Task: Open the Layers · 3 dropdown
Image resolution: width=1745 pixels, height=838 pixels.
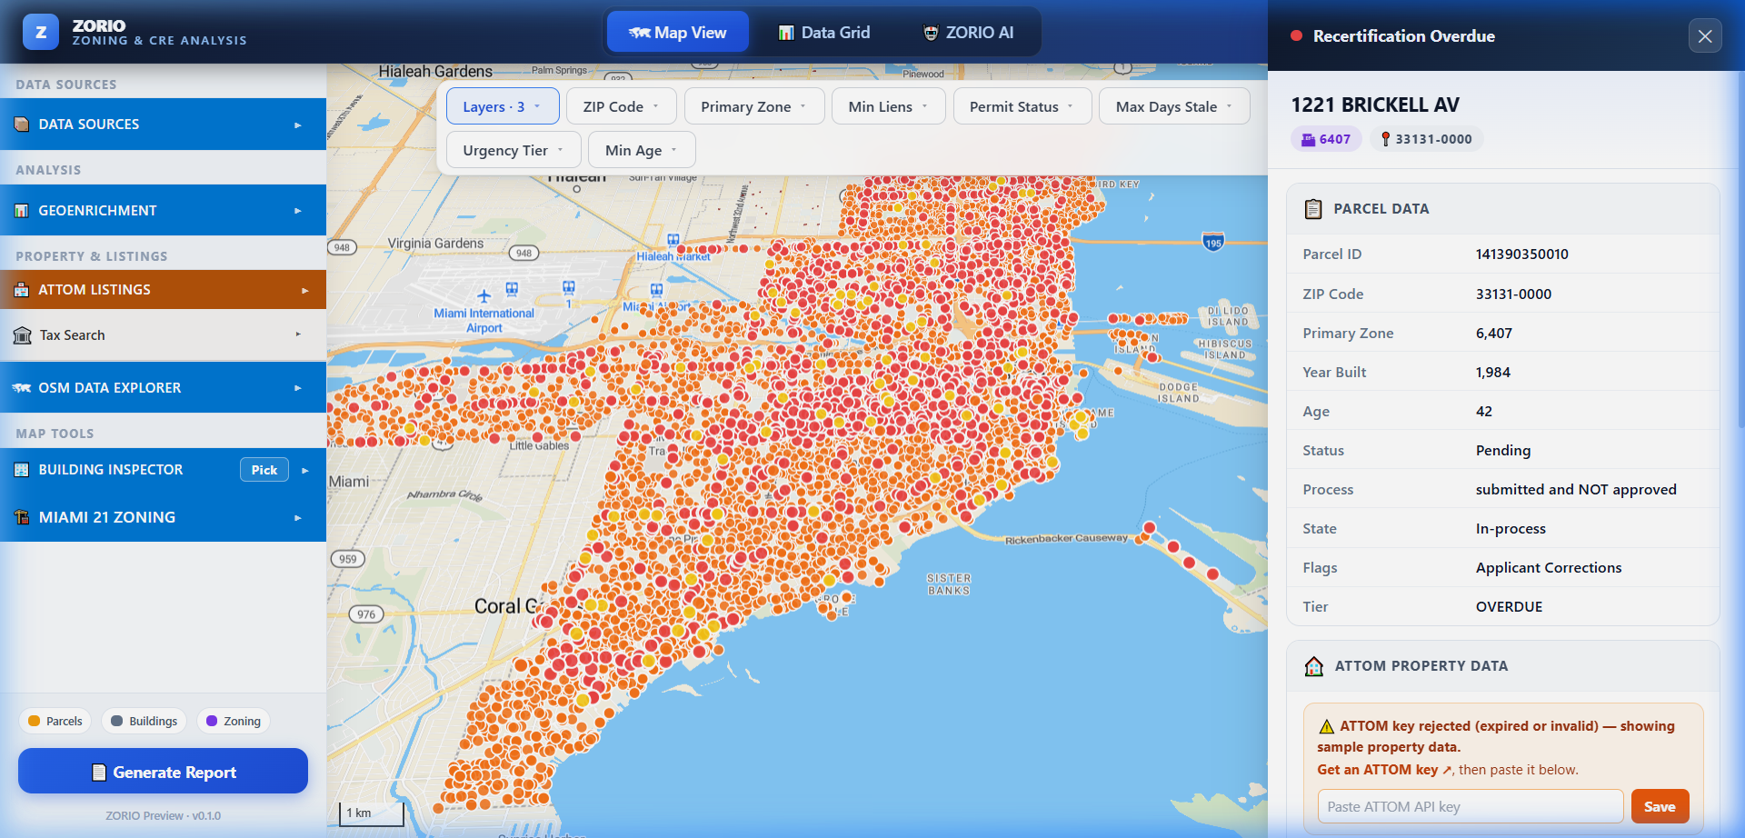Action: click(502, 106)
